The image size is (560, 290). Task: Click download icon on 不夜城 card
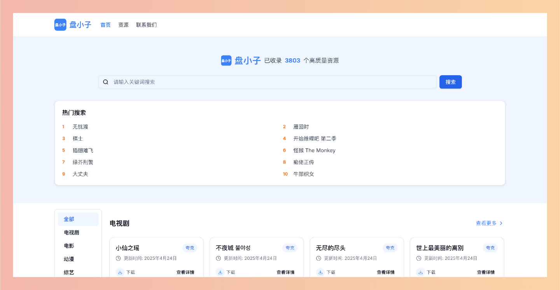[220, 273]
